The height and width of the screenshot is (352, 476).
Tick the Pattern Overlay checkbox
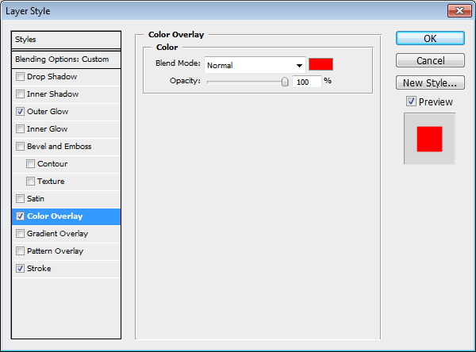(x=20, y=251)
